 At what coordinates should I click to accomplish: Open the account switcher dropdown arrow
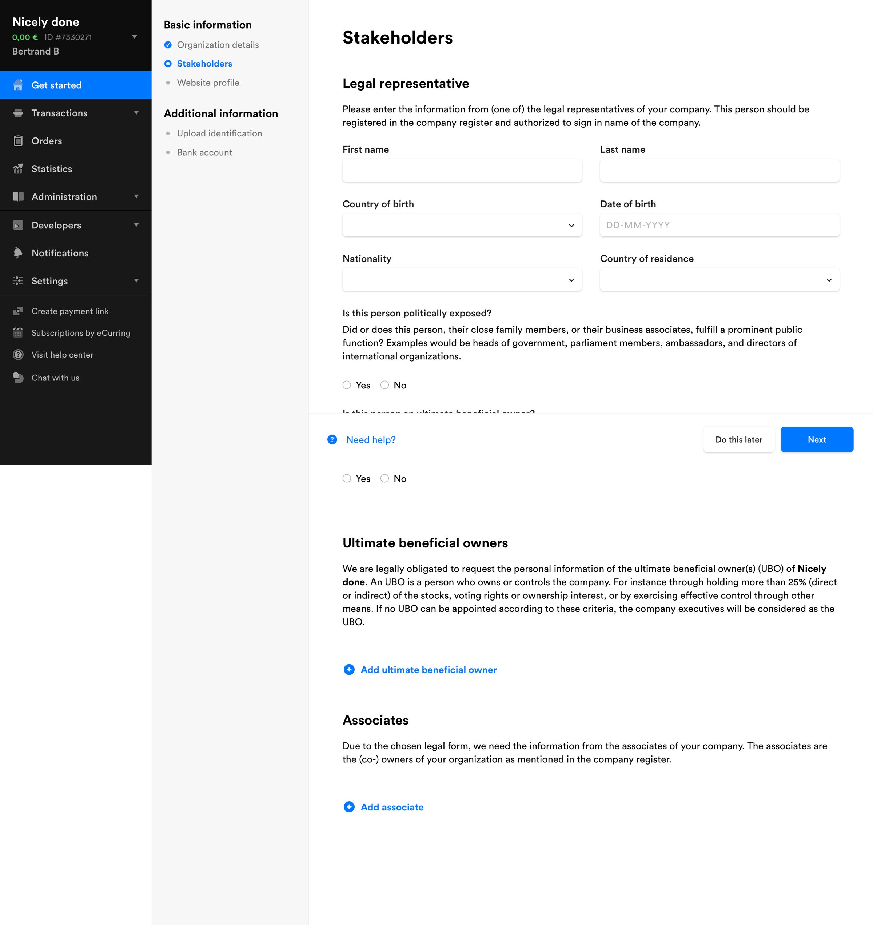[x=135, y=37]
